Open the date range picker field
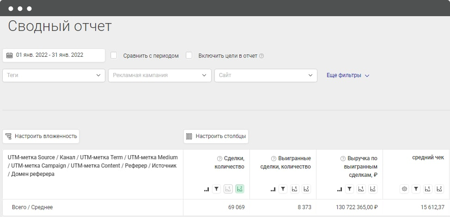450x217 pixels. point(54,55)
